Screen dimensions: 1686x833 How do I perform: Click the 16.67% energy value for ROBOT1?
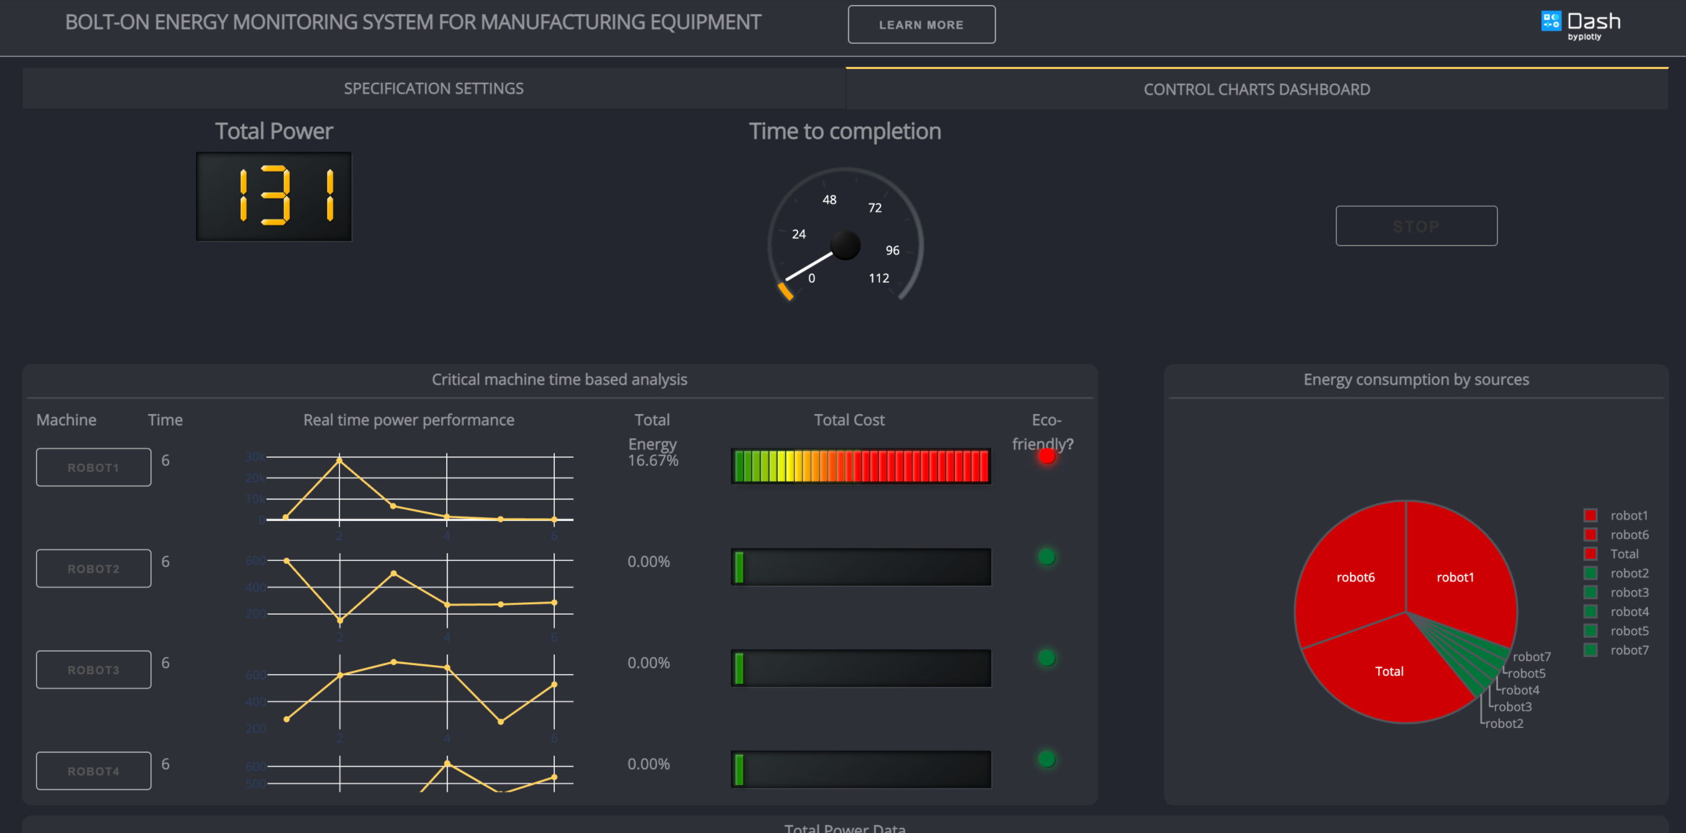click(653, 461)
